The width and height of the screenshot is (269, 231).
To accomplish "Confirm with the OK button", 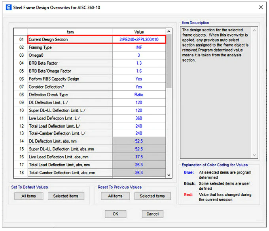I will tap(116, 214).
